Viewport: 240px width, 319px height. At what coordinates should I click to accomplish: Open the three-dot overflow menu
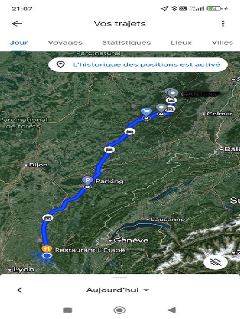coord(223,24)
